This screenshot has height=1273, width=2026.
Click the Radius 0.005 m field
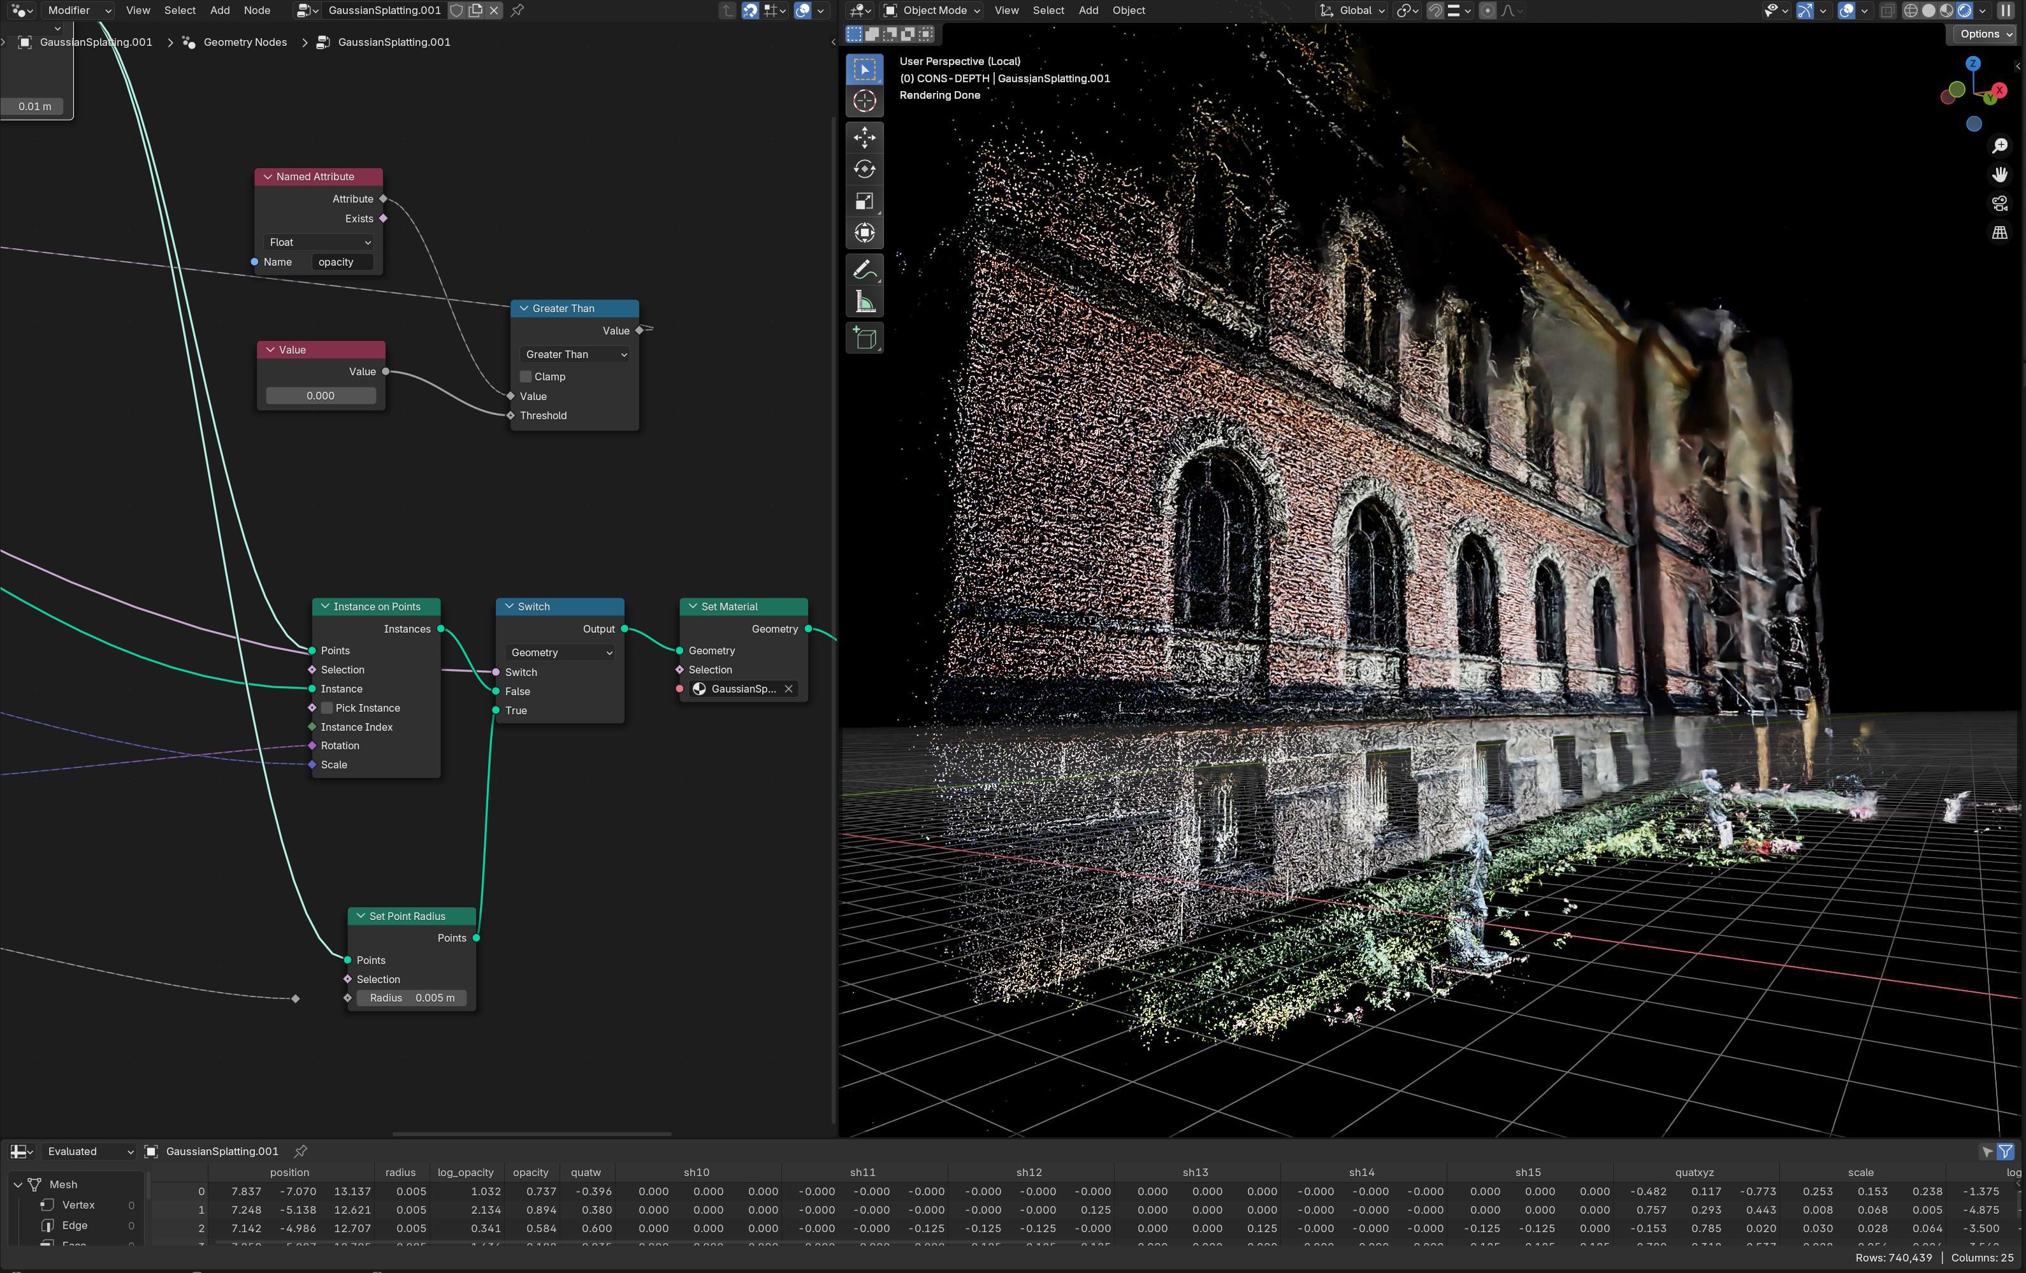pyautogui.click(x=412, y=998)
